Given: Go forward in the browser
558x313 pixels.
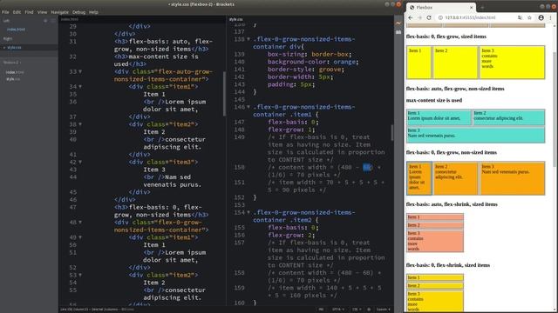Looking at the screenshot, I should point(420,17).
